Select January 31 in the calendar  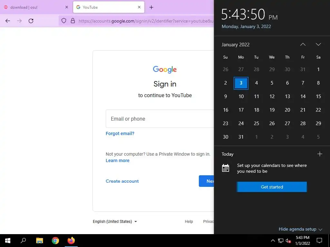(241, 137)
